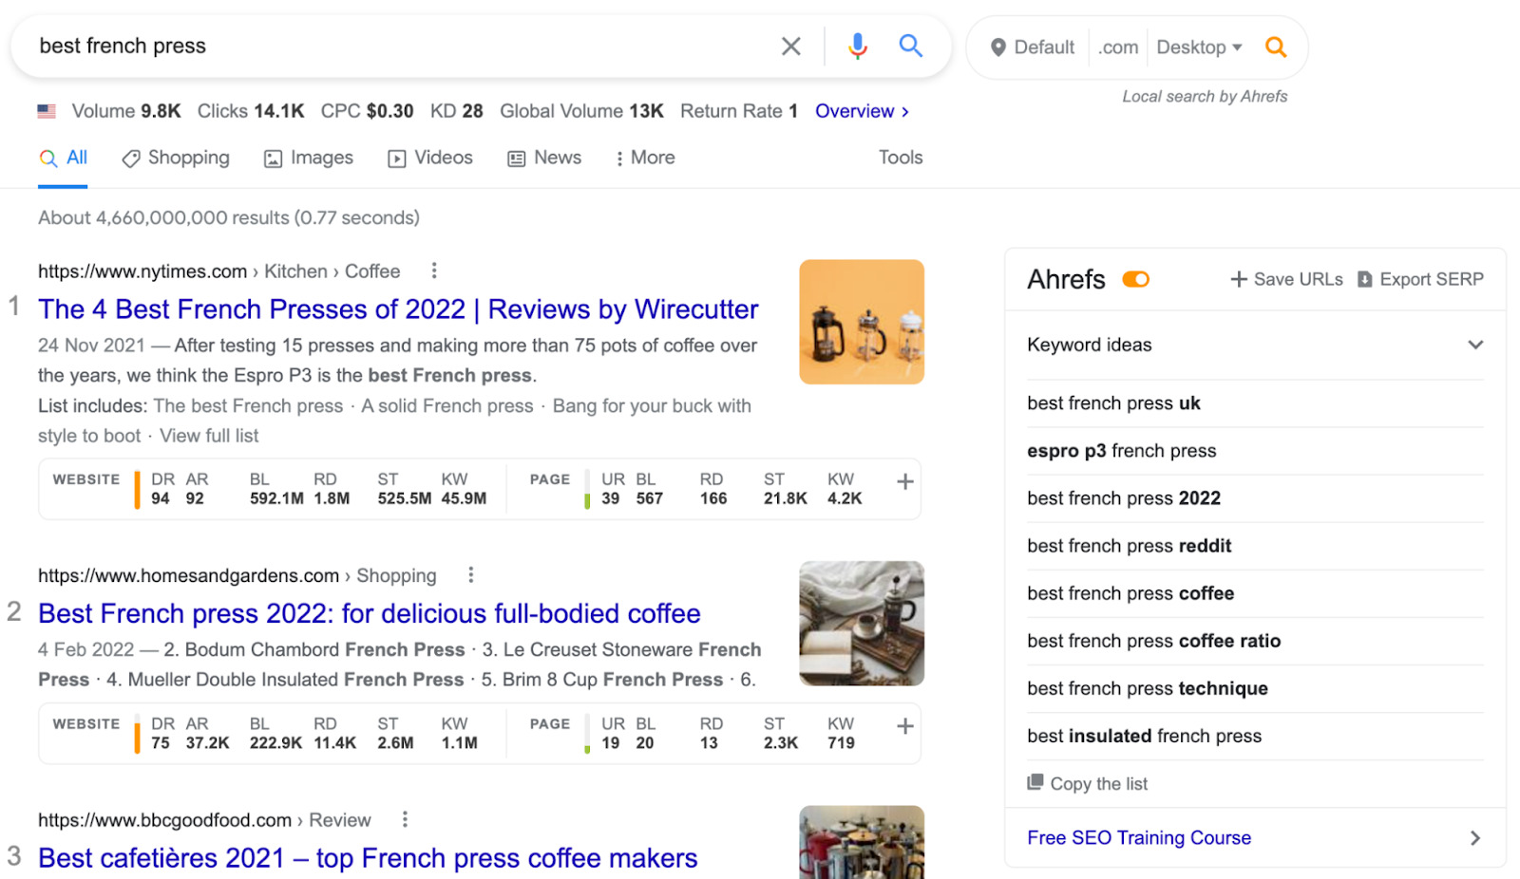Select the .com domain option
Image resolution: width=1520 pixels, height=879 pixels.
click(x=1118, y=47)
